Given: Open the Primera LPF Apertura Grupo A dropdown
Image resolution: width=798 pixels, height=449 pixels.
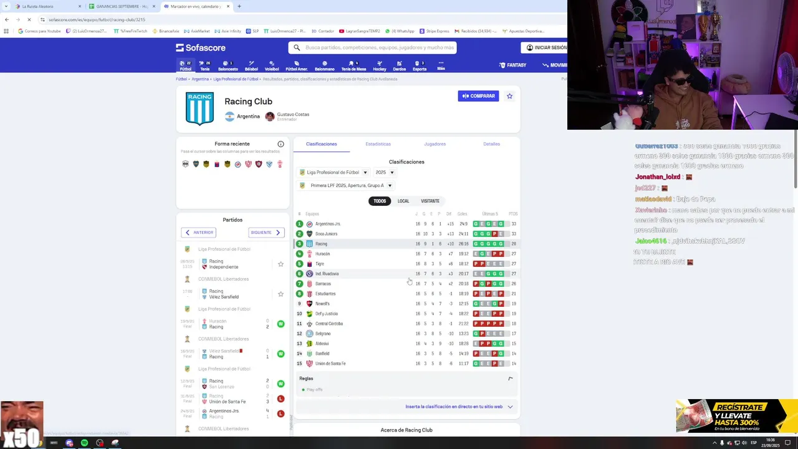Looking at the screenshot, I should 346,185.
